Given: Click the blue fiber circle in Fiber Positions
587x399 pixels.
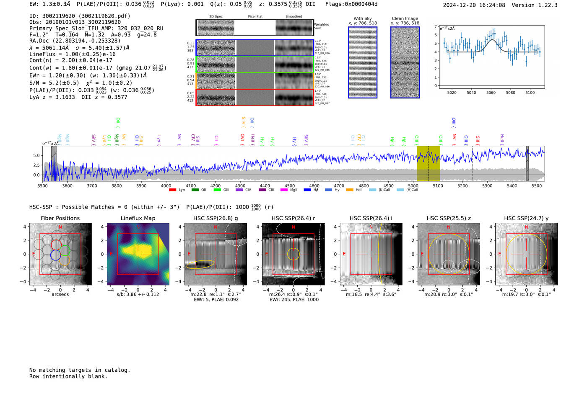Looking at the screenshot, I should pyautogui.click(x=56, y=255).
